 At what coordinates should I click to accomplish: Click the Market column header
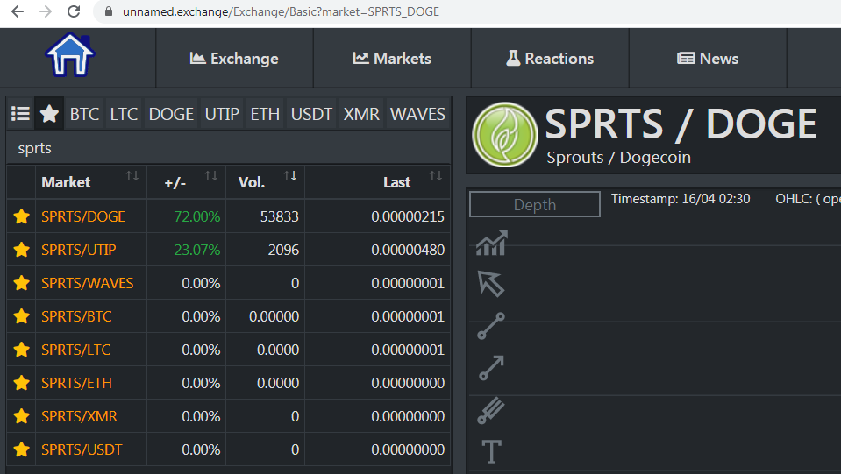pyautogui.click(x=66, y=182)
